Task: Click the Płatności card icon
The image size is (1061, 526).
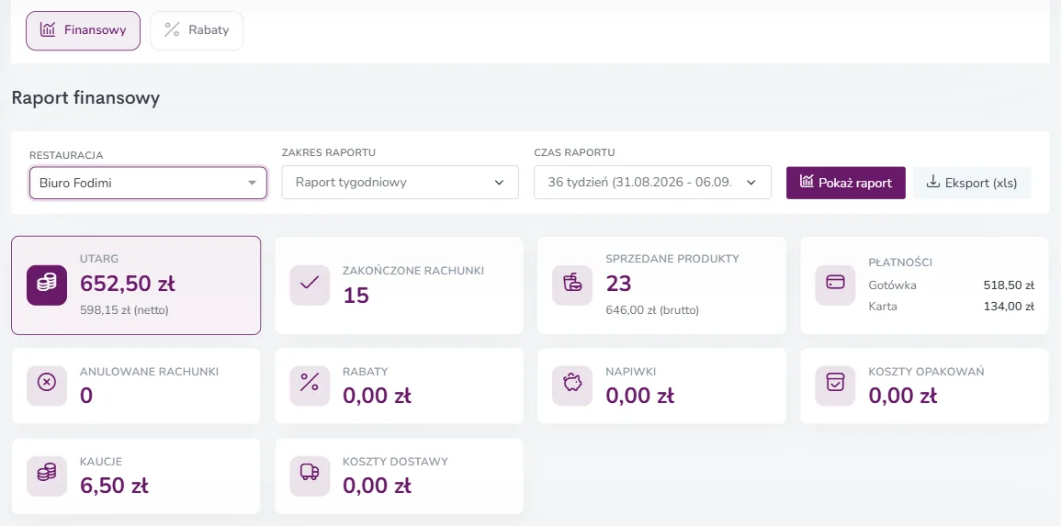Action: [x=836, y=285]
